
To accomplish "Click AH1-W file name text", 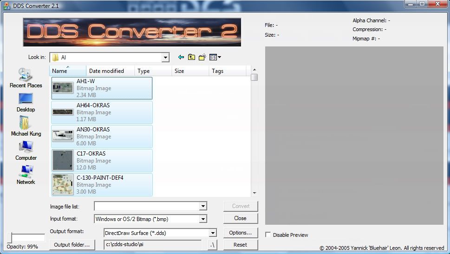I will point(85,81).
